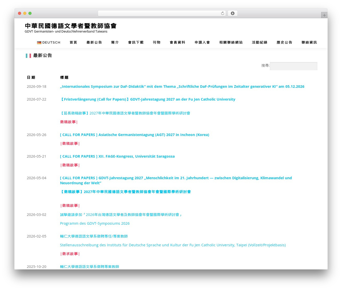The width and height of the screenshot is (342, 290).
Task: Click the |徵求啟事| tag under the 2026-02-05 entry
Action: coord(70,254)
